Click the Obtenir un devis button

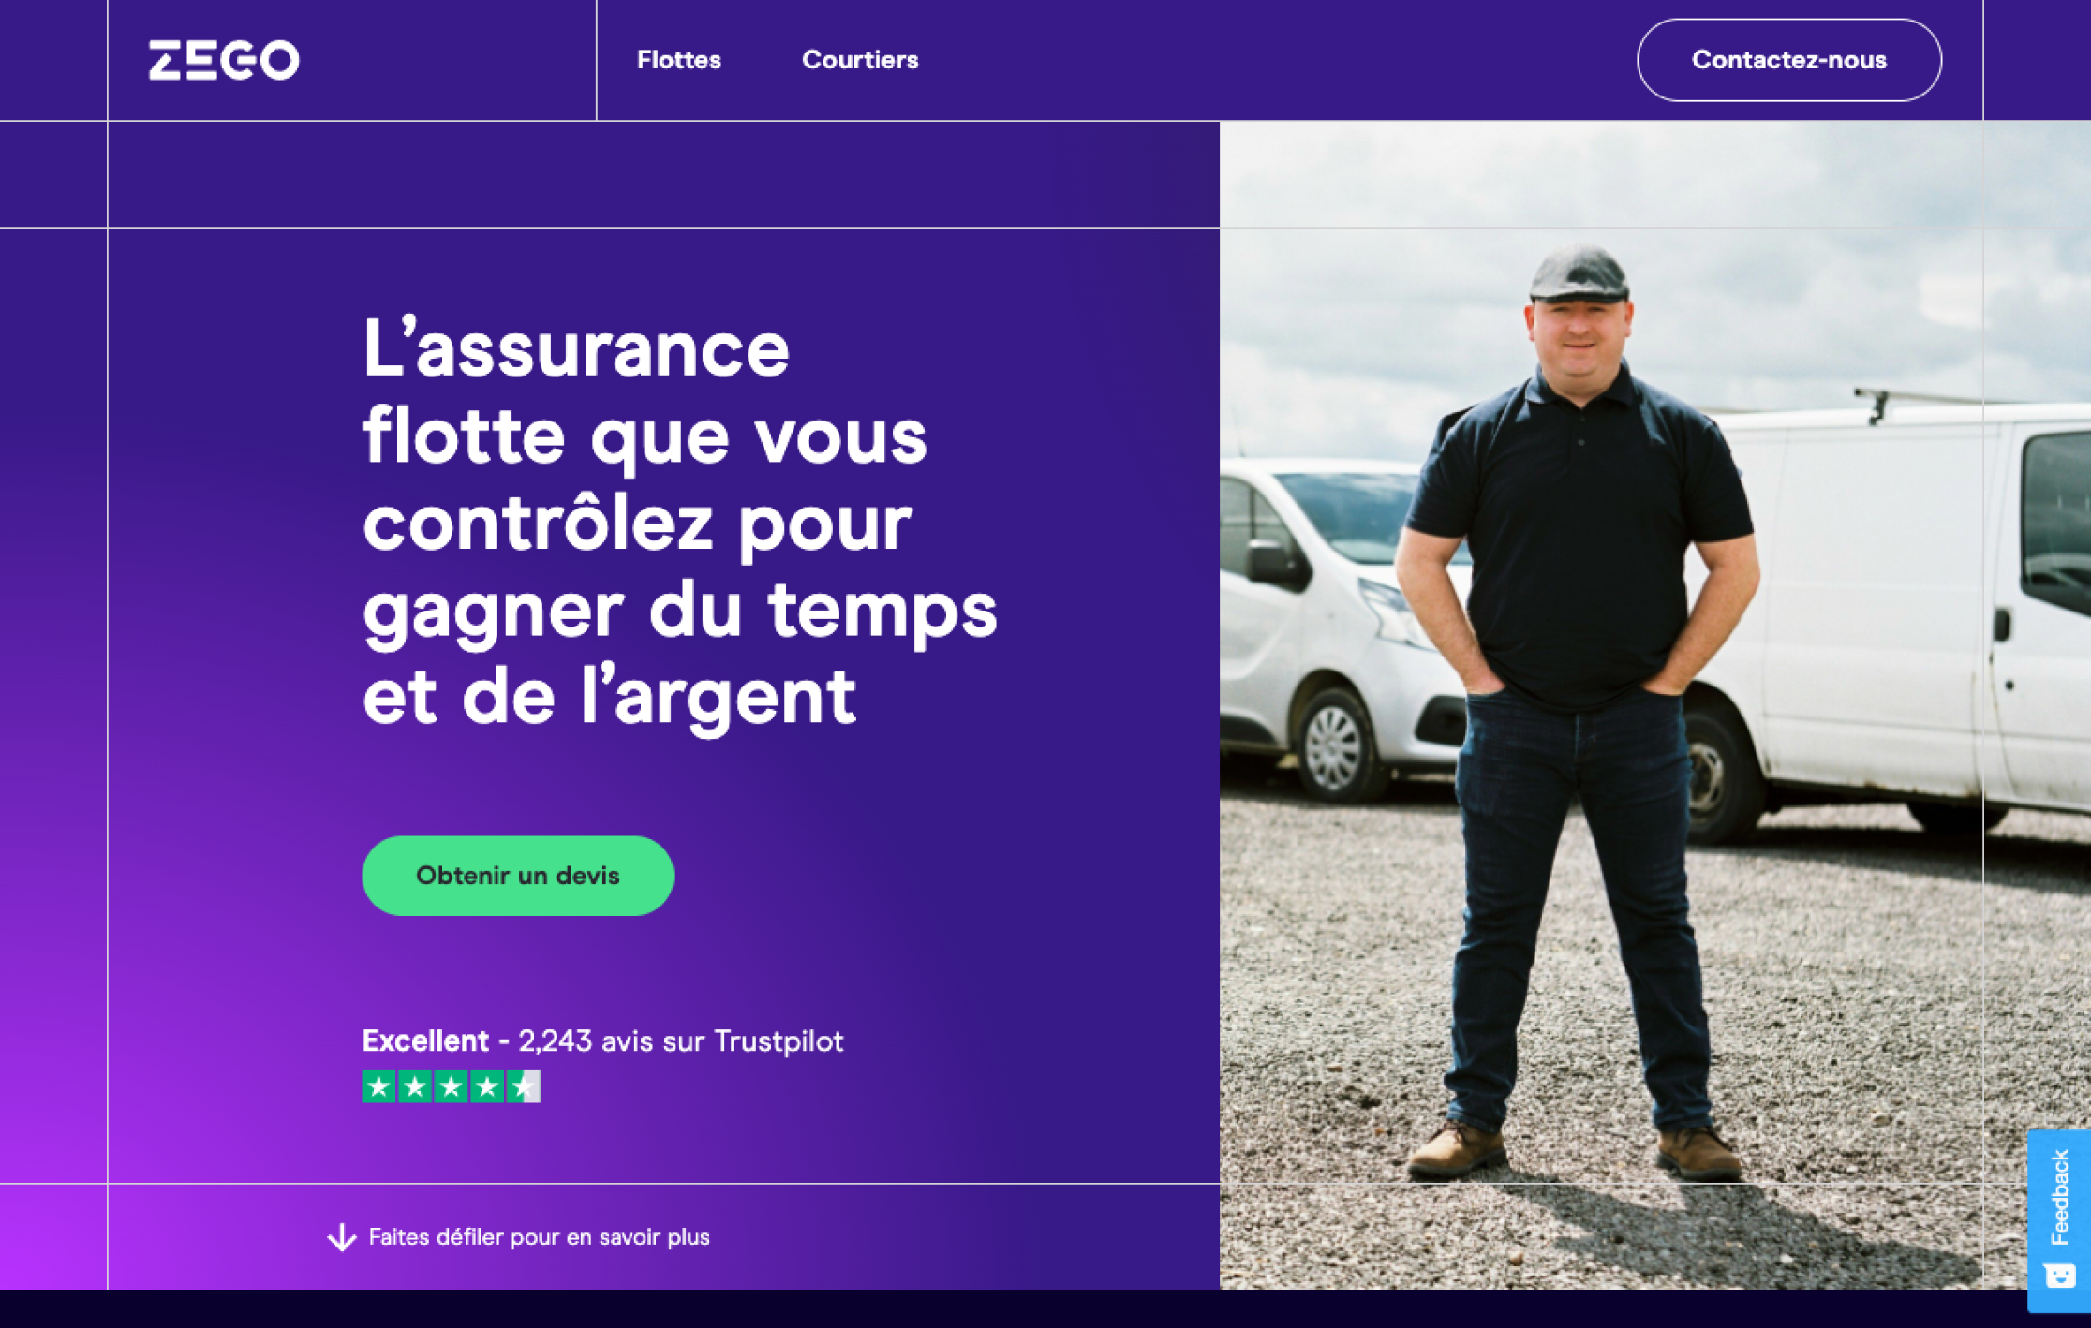coord(517,876)
